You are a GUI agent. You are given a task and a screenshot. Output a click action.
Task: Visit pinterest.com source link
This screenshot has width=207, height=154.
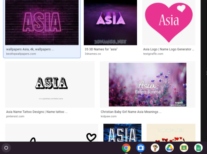[15, 116]
